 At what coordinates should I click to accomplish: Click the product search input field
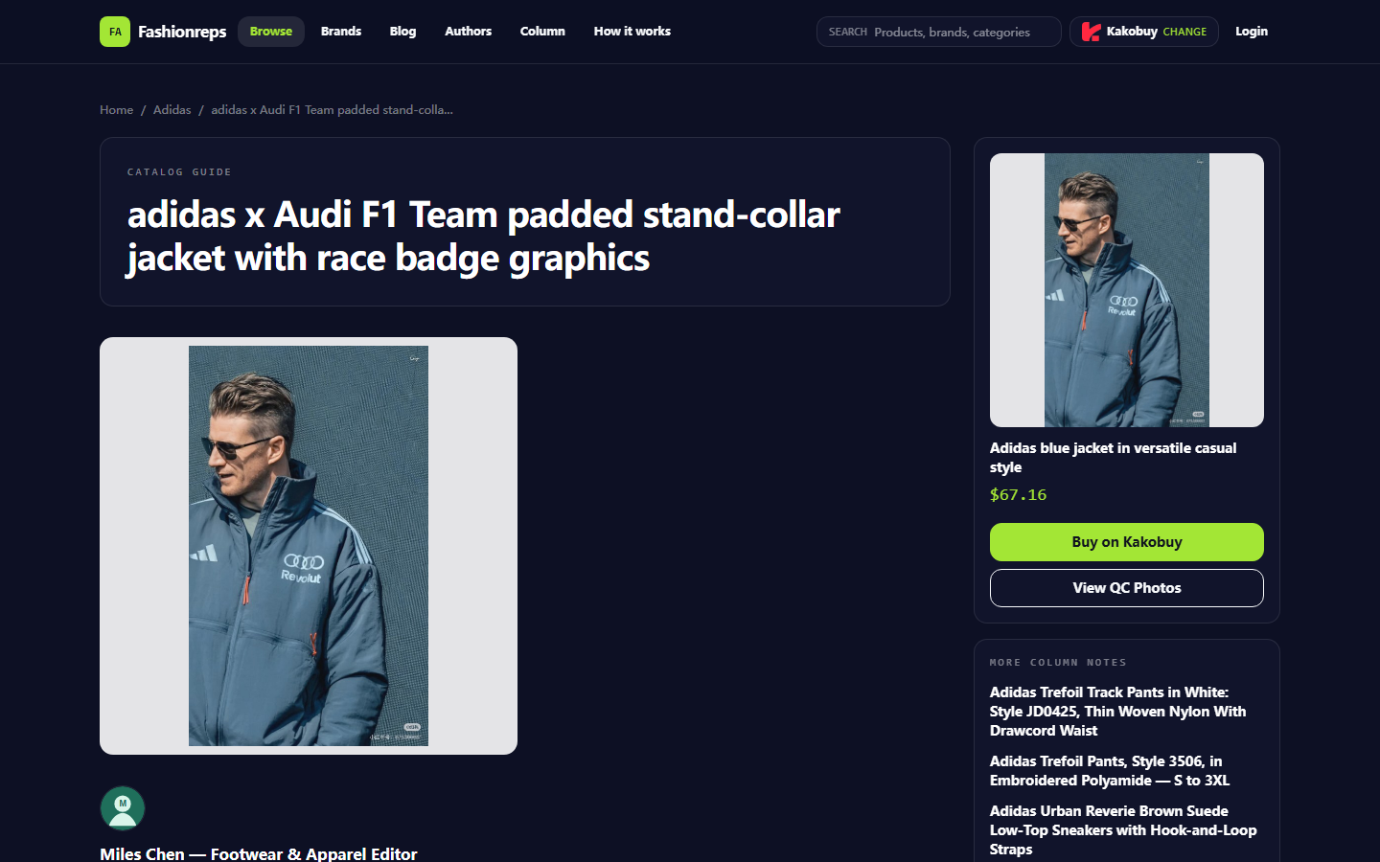click(x=939, y=32)
